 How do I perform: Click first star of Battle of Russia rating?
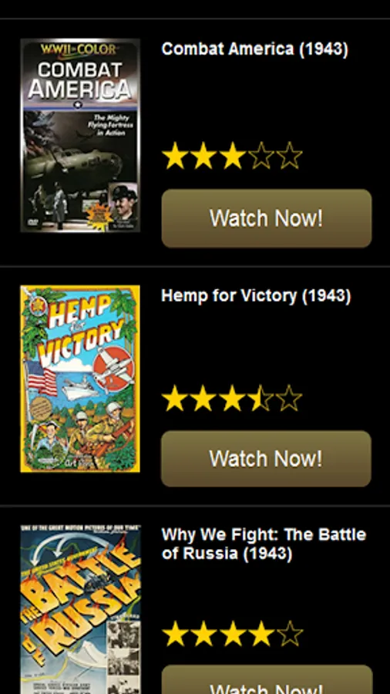coord(175,634)
